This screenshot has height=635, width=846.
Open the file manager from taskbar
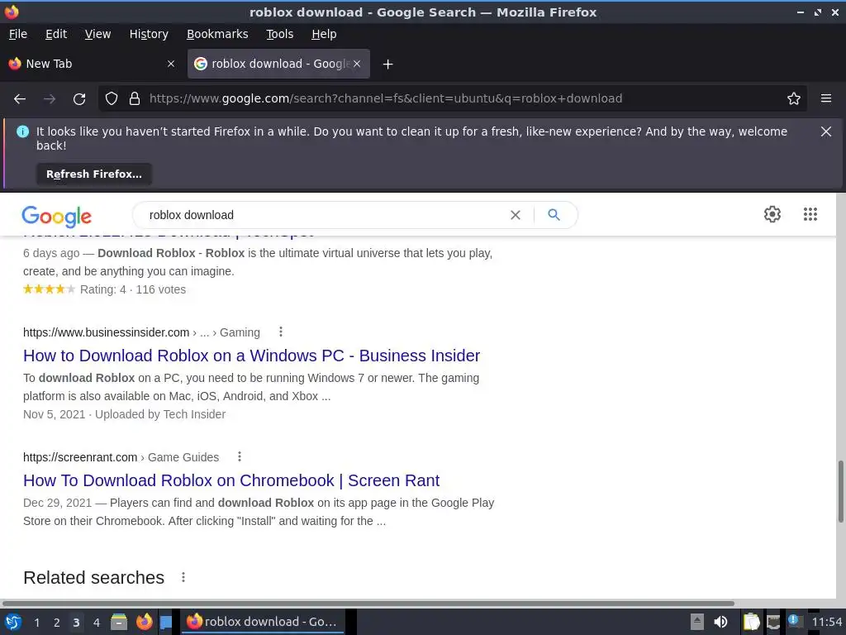click(119, 622)
